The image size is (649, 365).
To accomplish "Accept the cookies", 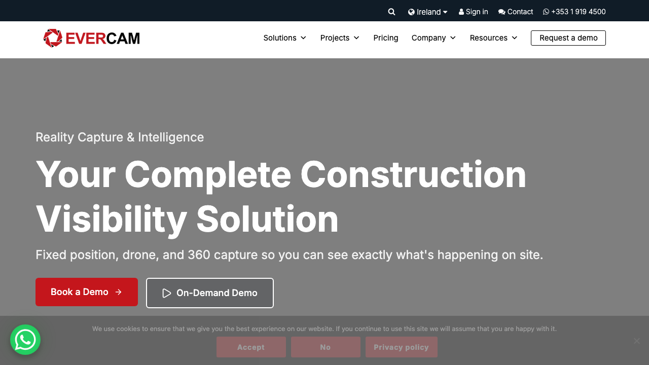I will (251, 347).
